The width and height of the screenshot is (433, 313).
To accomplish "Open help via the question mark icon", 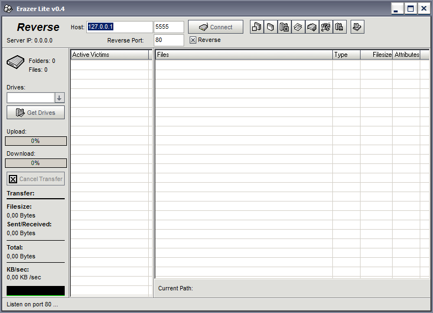I will pyautogui.click(x=357, y=27).
